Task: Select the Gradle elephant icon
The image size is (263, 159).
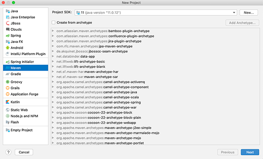Action: pos(8,74)
